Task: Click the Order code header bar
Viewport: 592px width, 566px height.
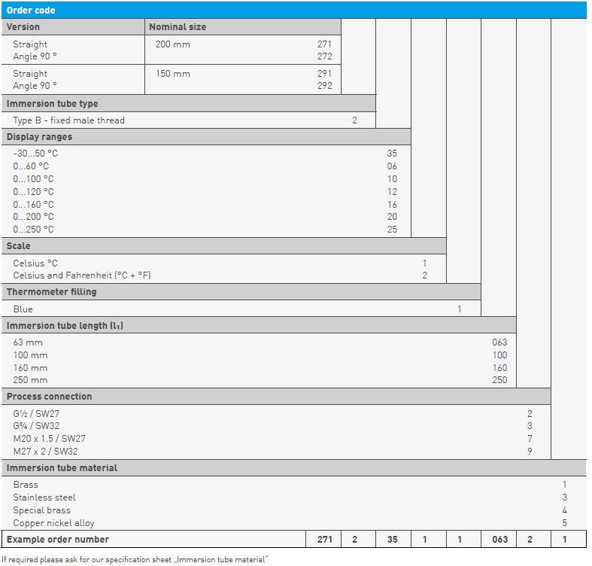Action: tap(293, 10)
